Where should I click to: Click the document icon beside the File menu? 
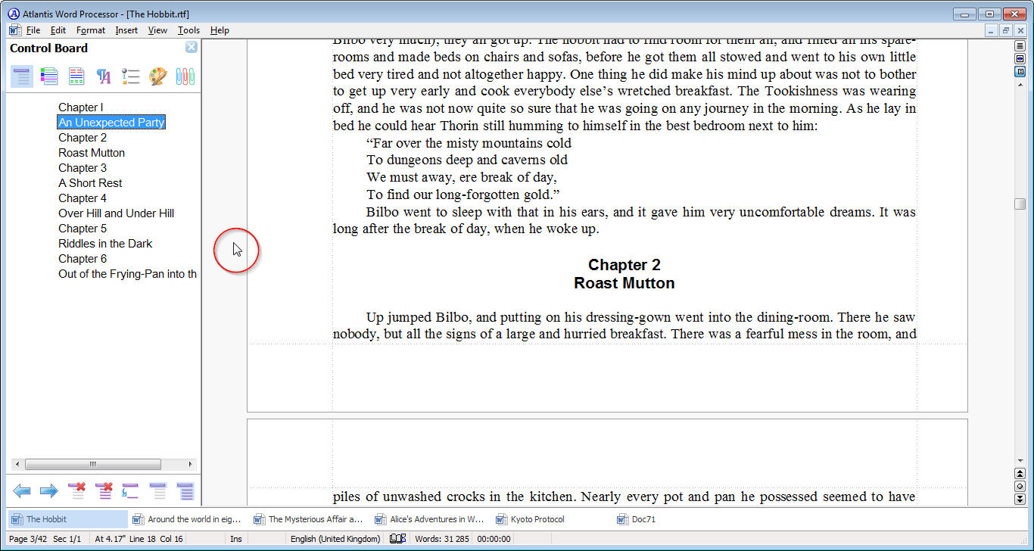pos(14,30)
